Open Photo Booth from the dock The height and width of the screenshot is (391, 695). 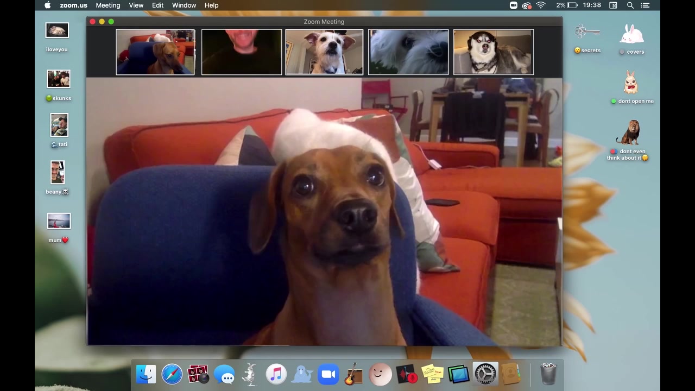[x=198, y=374]
